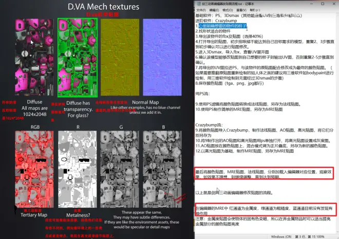Image resolution: width=339 pixels, height=239 pixels.
Task: Click the 'For glass?' caption text
Action: (x=78, y=115)
